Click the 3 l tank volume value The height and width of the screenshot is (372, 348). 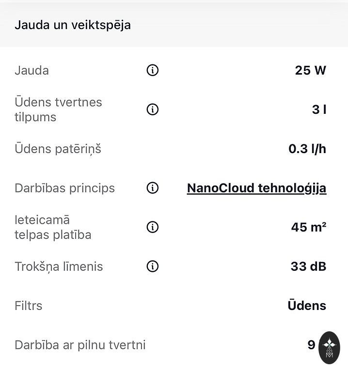(319, 109)
